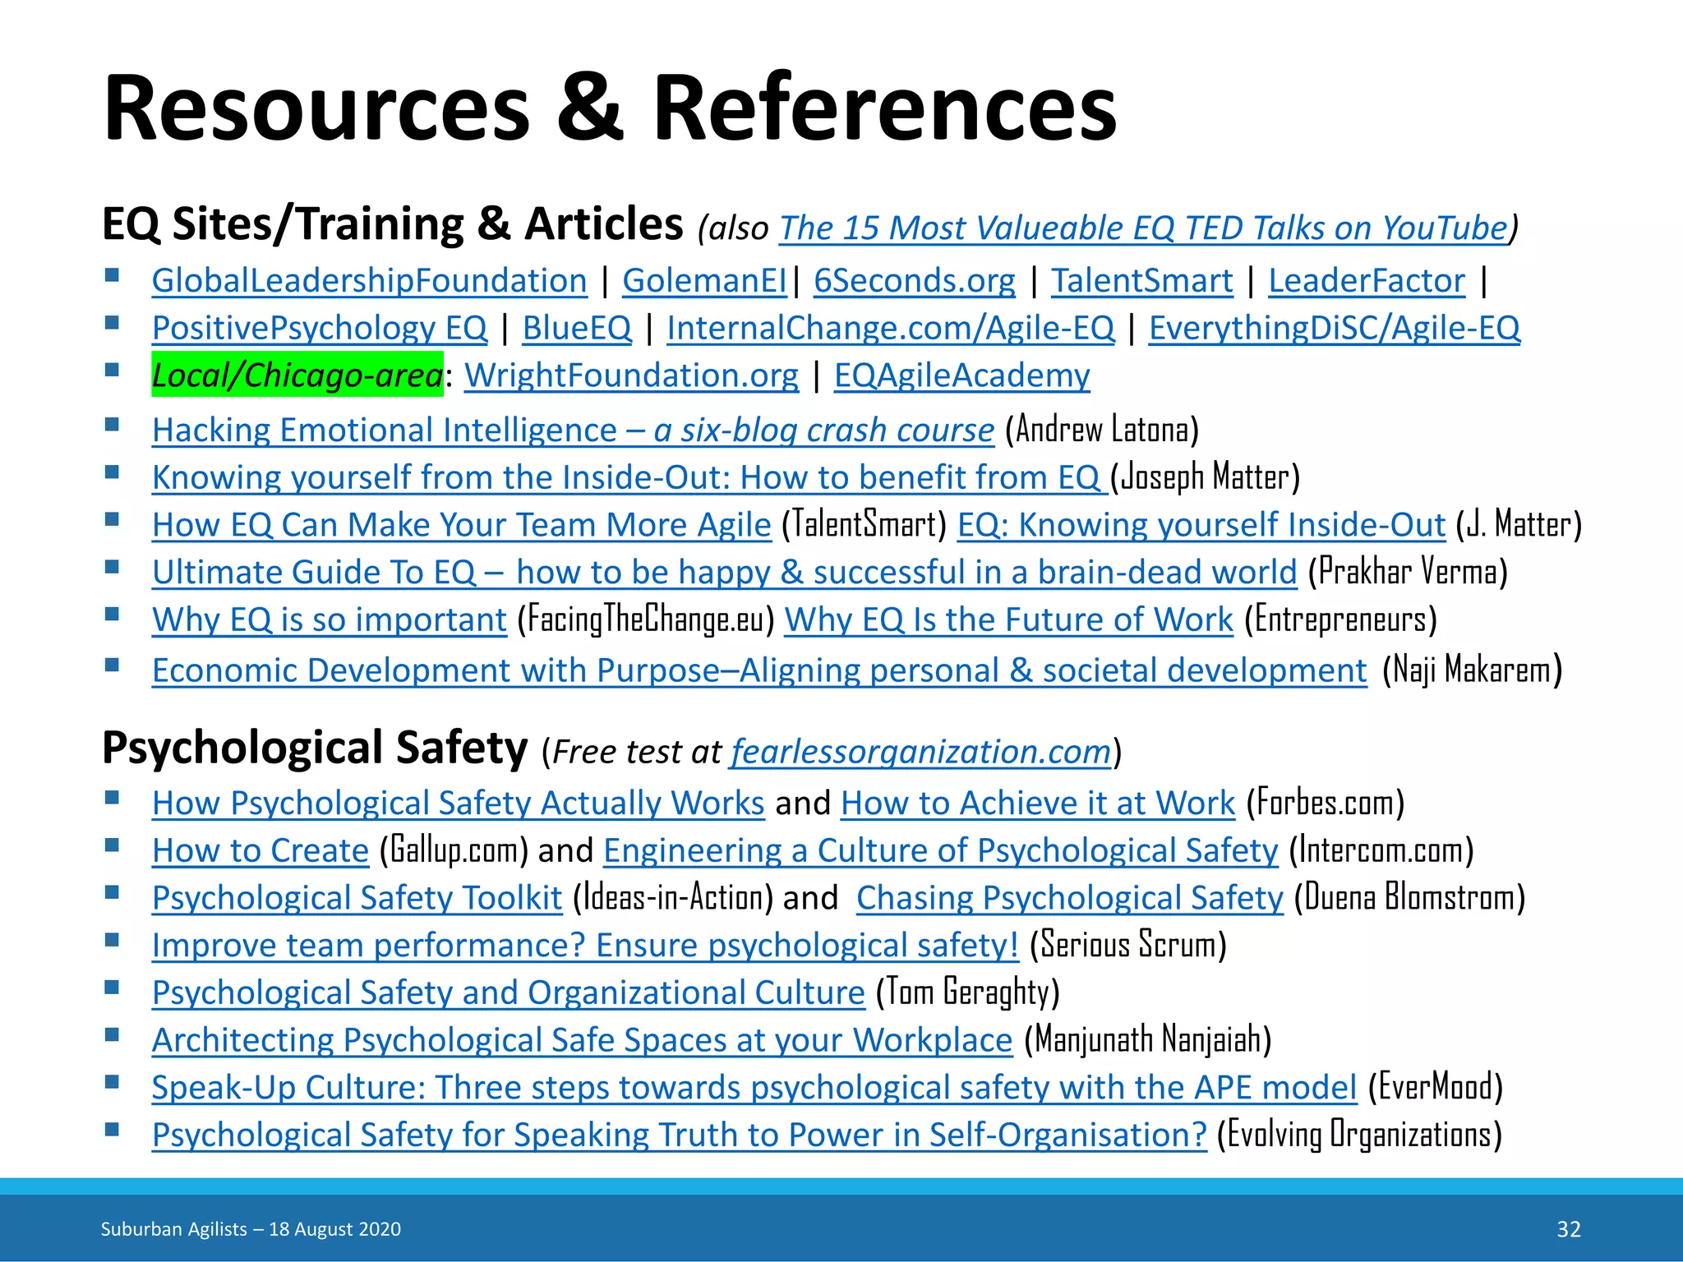This screenshot has height=1262, width=1683.
Task: Open the TalentSmart site link
Action: click(x=1141, y=281)
